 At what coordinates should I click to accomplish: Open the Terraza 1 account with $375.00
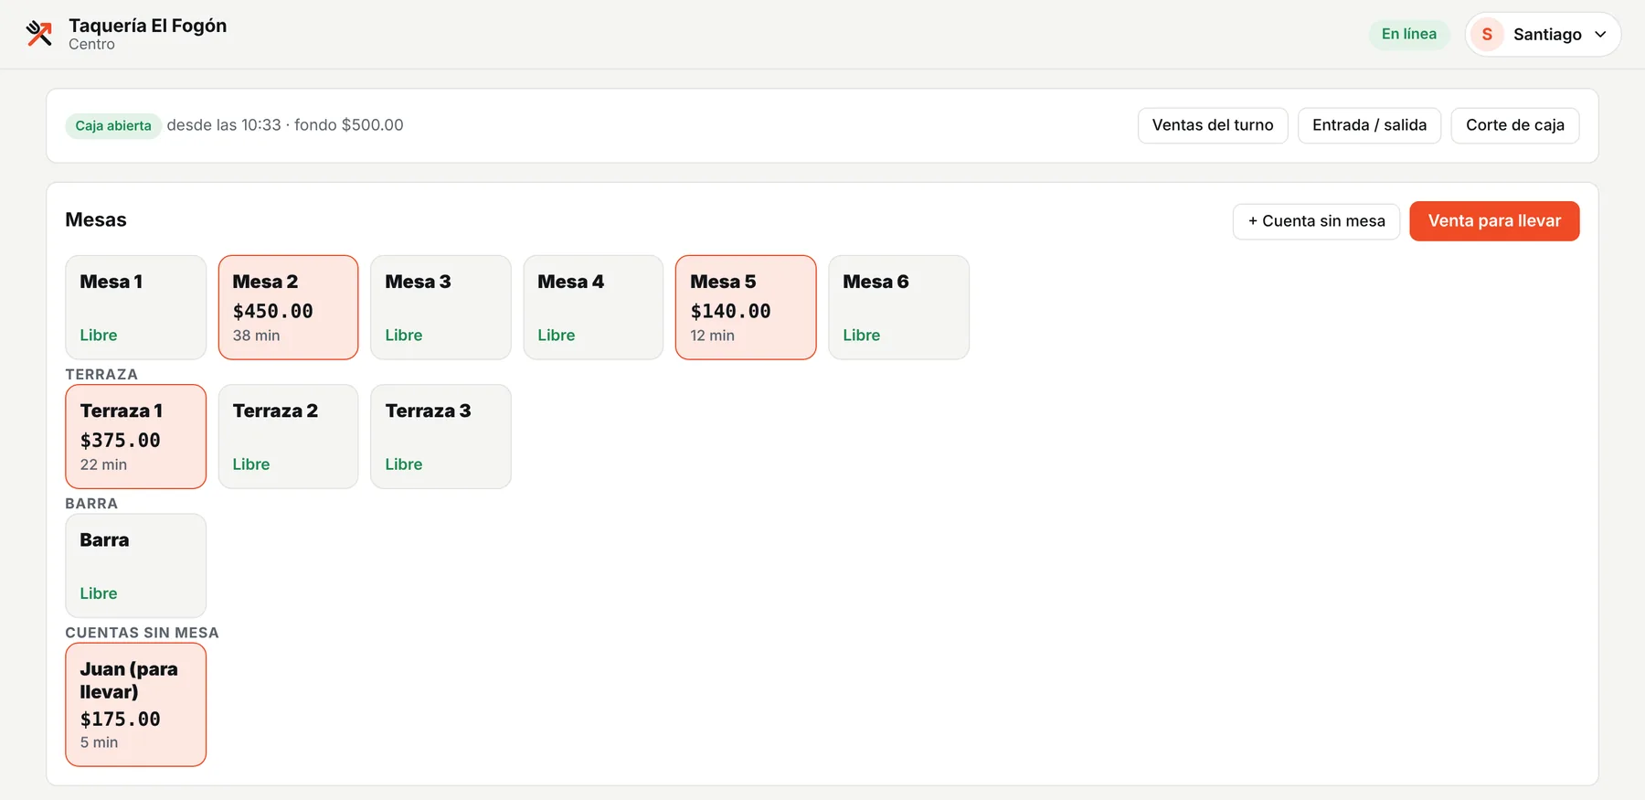pos(135,436)
